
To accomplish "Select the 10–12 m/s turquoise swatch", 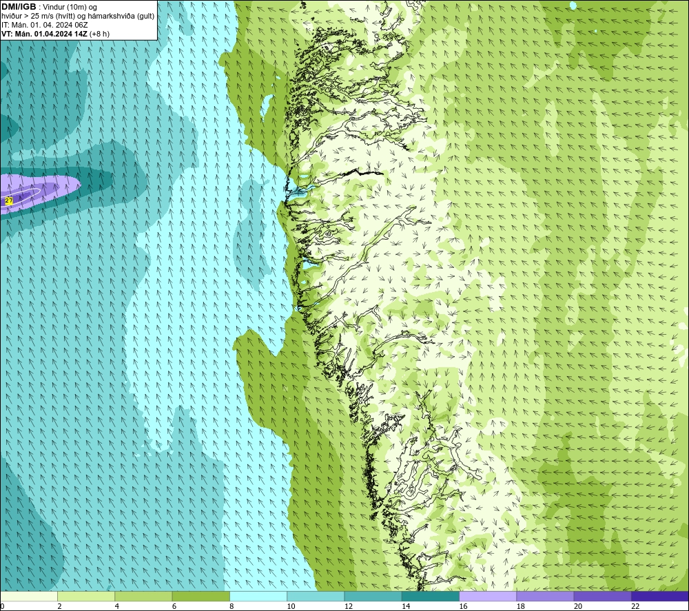I will [316, 596].
